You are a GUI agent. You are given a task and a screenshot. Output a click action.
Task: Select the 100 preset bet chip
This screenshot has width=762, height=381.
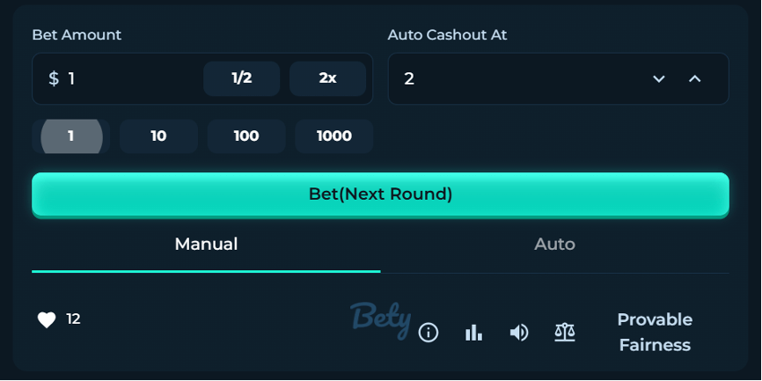click(x=246, y=136)
